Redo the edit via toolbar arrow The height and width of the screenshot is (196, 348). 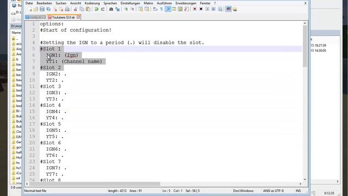point(103,9)
